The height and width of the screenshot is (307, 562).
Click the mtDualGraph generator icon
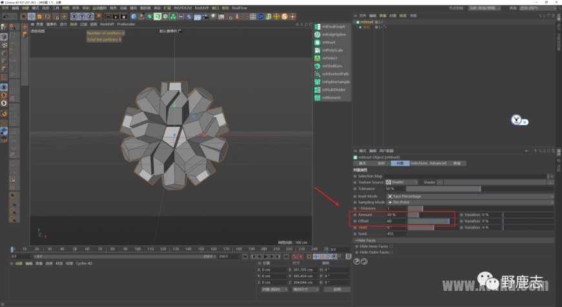[x=318, y=26]
